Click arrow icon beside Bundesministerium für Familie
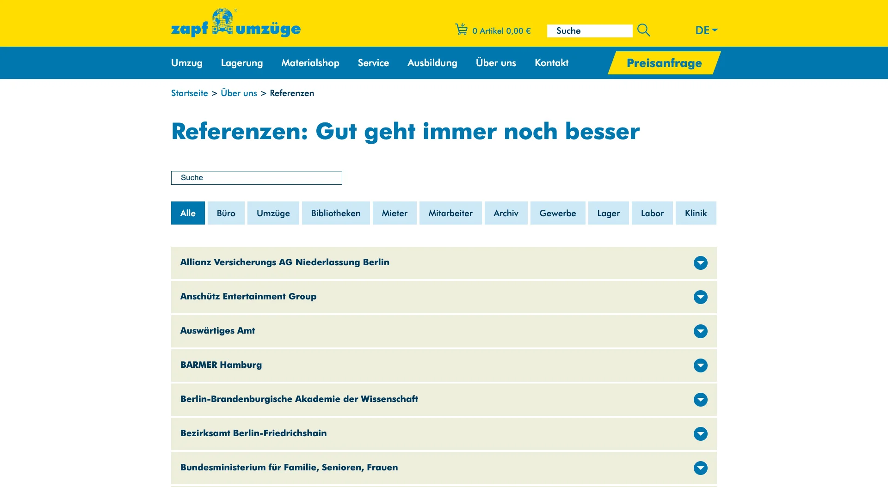Image resolution: width=888 pixels, height=487 pixels. [x=700, y=468]
